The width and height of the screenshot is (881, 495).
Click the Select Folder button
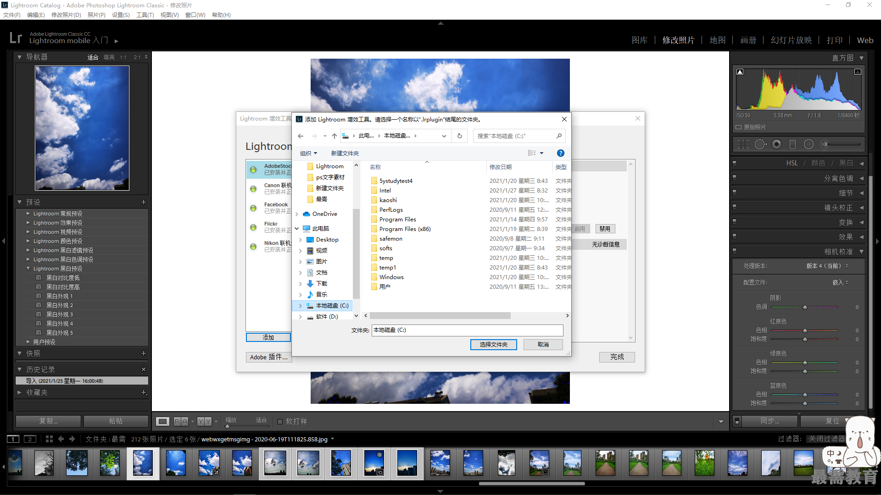coord(494,345)
